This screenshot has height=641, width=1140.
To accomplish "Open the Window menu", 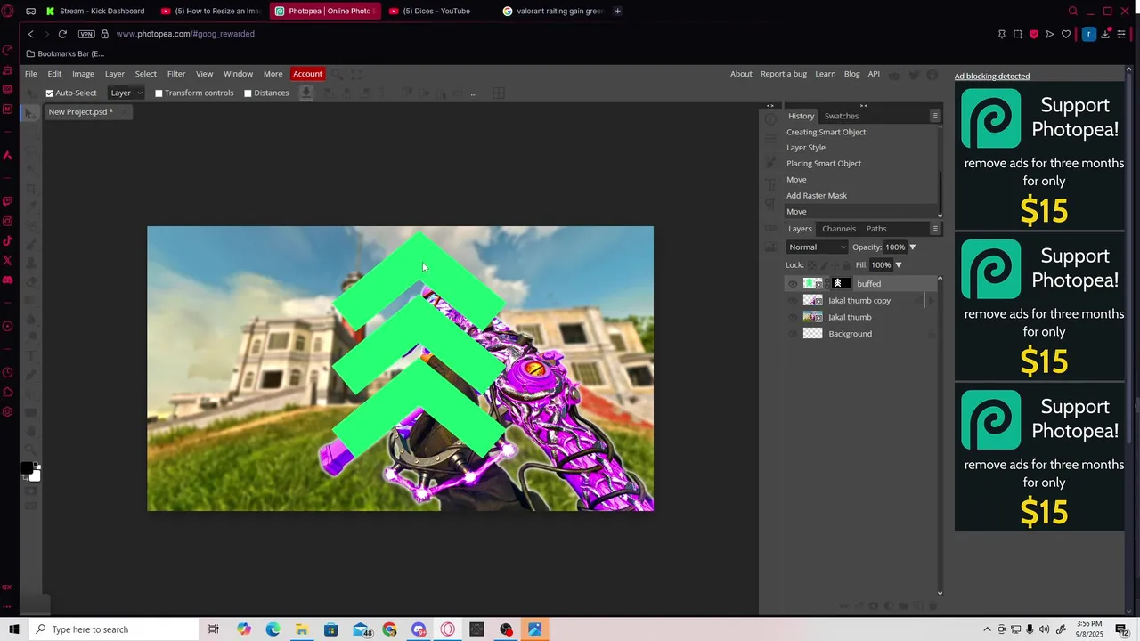I will tap(238, 74).
